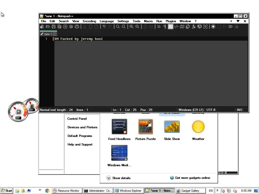Open the Encoding menu

coord(89,21)
